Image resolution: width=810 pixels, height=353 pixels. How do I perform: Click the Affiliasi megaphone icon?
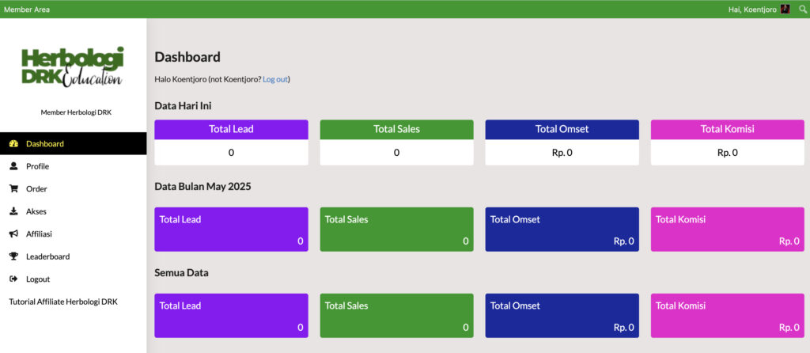click(14, 234)
